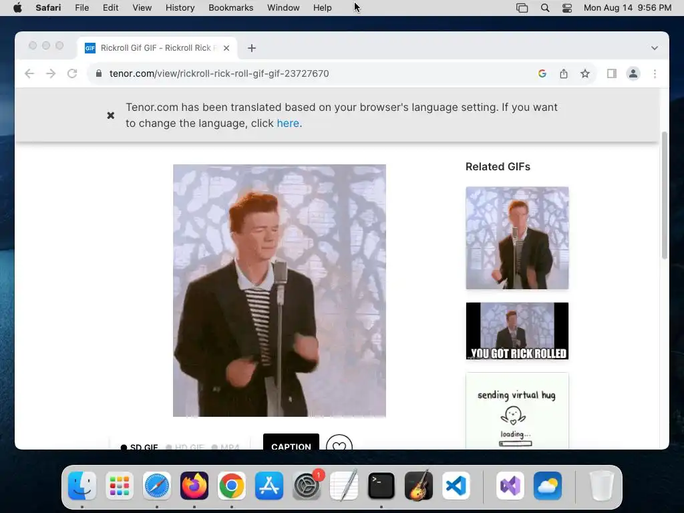Launch Firefox from the Dock
Screen dimensions: 684x513
(x=194, y=486)
